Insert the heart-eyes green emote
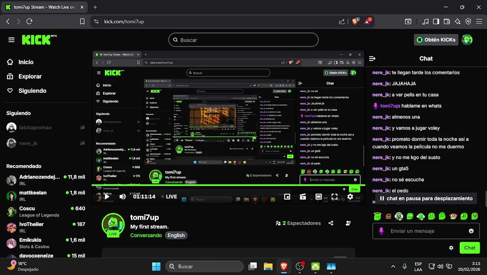This screenshot has height=275, width=487. coord(475,217)
